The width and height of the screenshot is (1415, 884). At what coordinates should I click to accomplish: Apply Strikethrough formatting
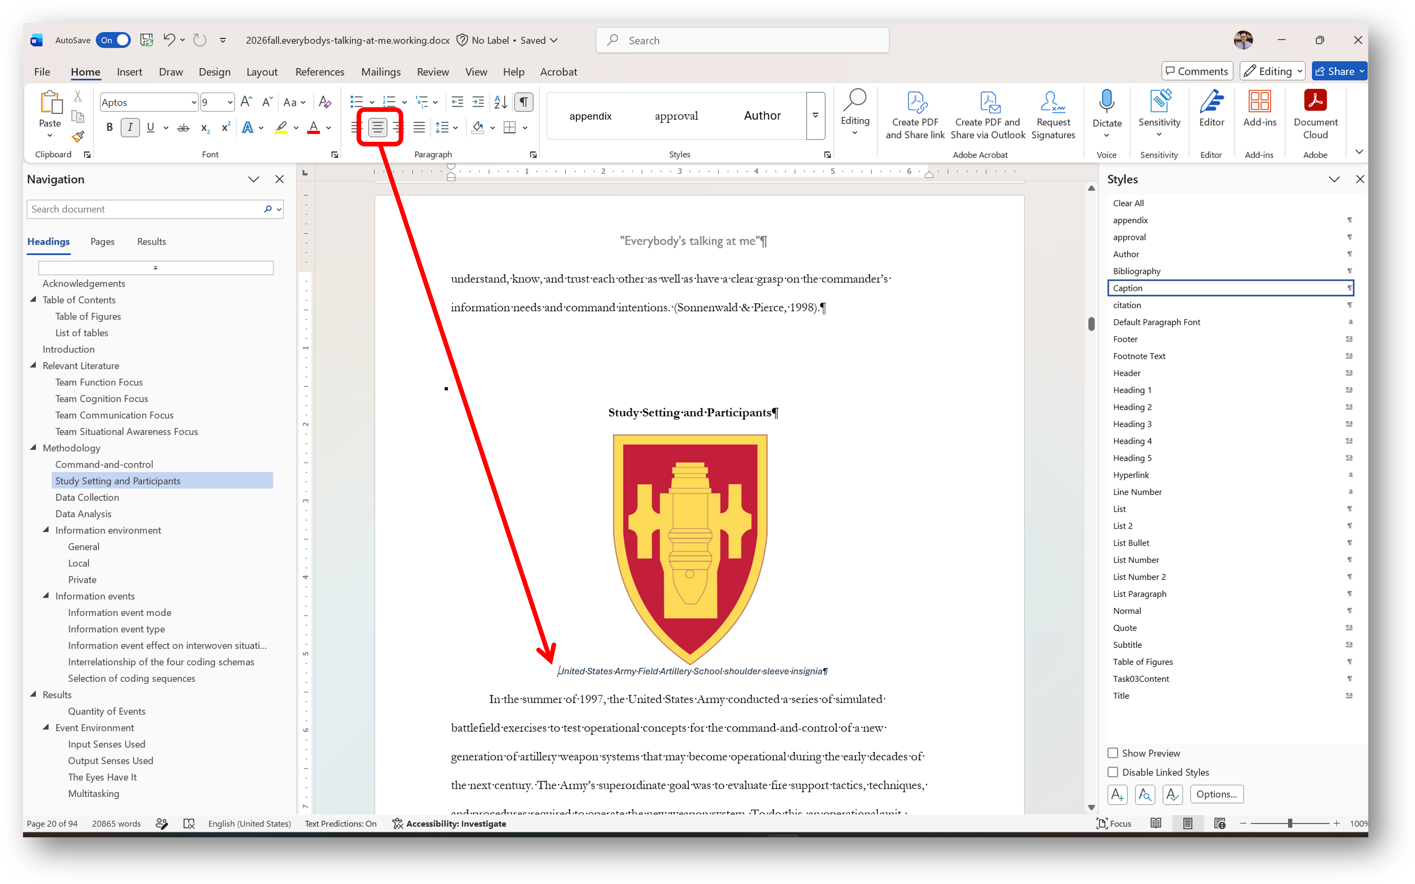(183, 127)
